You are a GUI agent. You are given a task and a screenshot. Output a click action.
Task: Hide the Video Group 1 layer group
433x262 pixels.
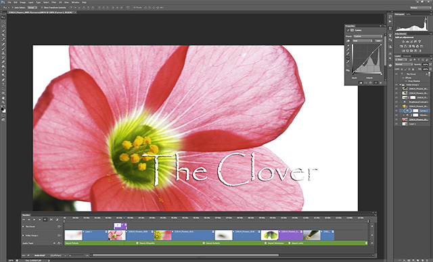[x=396, y=84]
